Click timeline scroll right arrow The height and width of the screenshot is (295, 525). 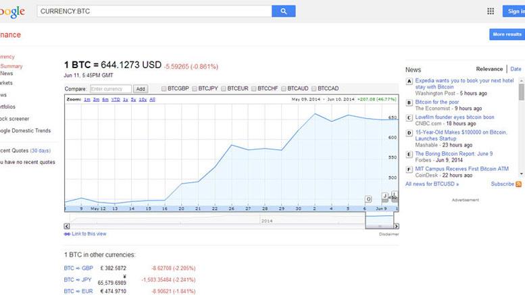[396, 226]
